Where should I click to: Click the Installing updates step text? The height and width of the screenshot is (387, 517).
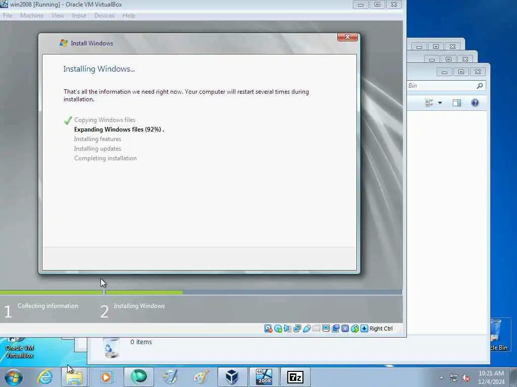click(97, 149)
